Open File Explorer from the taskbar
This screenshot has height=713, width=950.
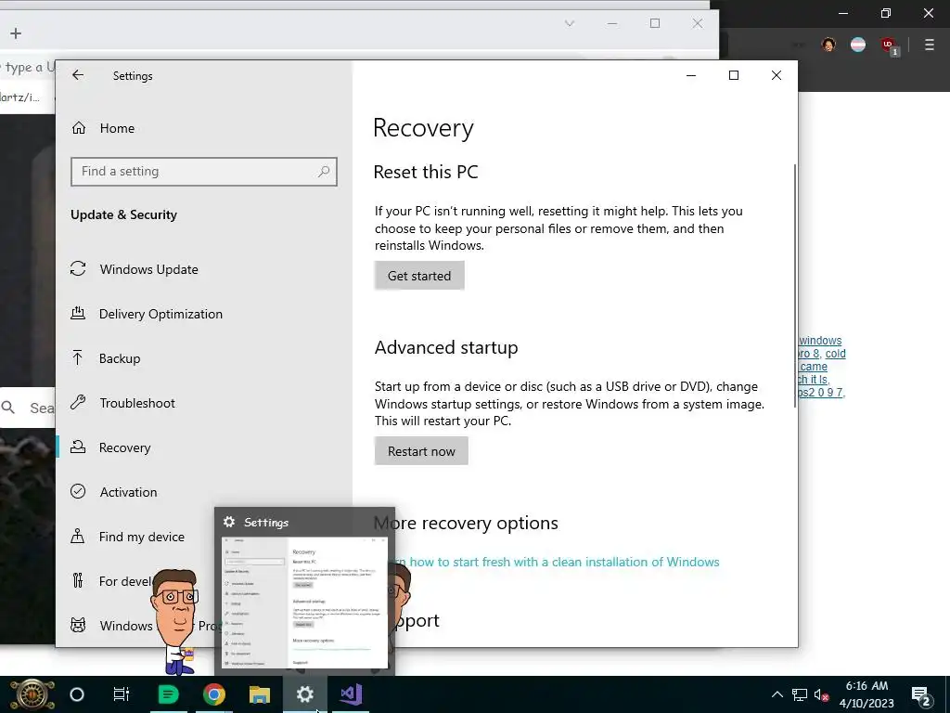[x=260, y=694]
